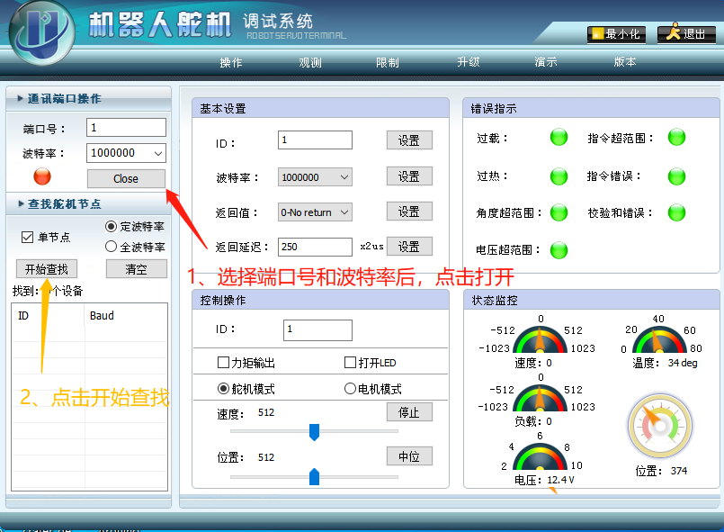Image resolution: width=724 pixels, height=532 pixels.
Task: Click 设置 button for 基本设置 波特率
Action: tap(409, 176)
